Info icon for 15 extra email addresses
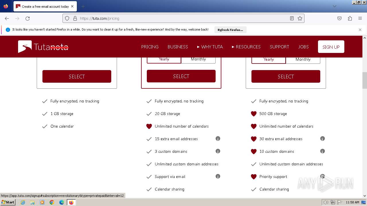Image resolution: width=367 pixels, height=206 pixels. click(x=218, y=138)
